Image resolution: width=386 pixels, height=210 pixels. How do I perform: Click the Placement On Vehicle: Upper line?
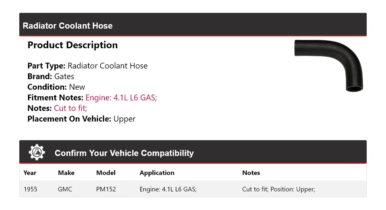(x=81, y=119)
